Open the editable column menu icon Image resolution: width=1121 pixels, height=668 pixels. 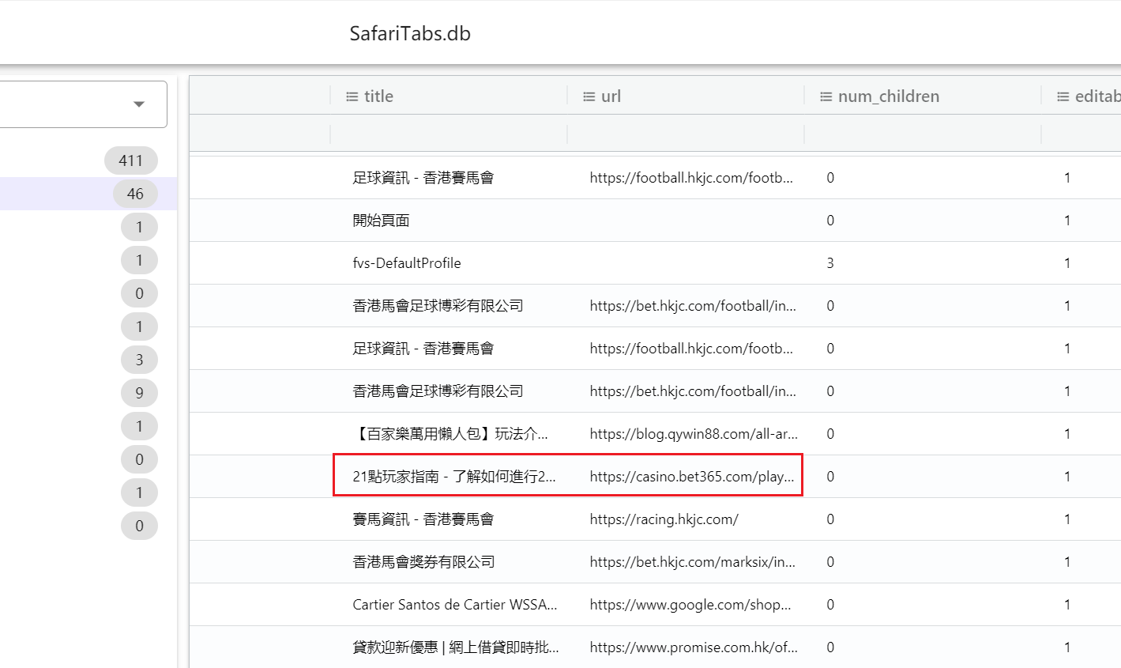tap(1063, 96)
